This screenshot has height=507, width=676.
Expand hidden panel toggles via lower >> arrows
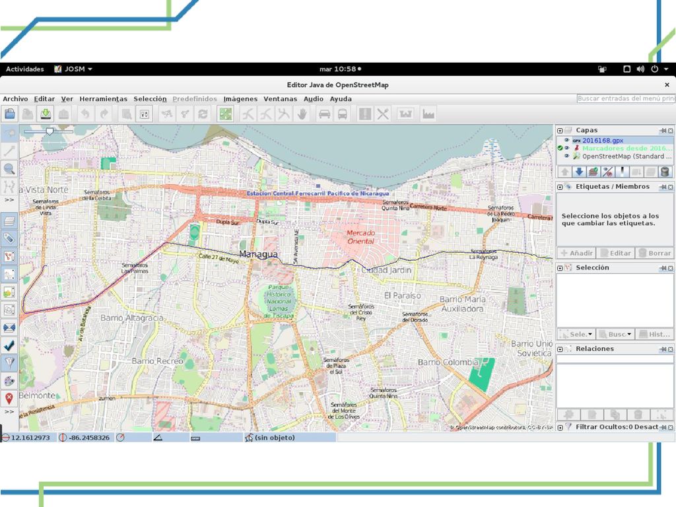(x=9, y=412)
